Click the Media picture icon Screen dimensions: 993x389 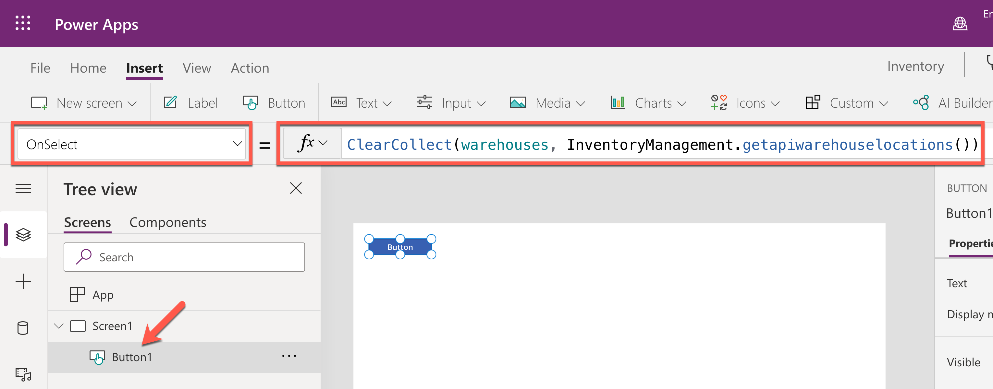(x=518, y=103)
